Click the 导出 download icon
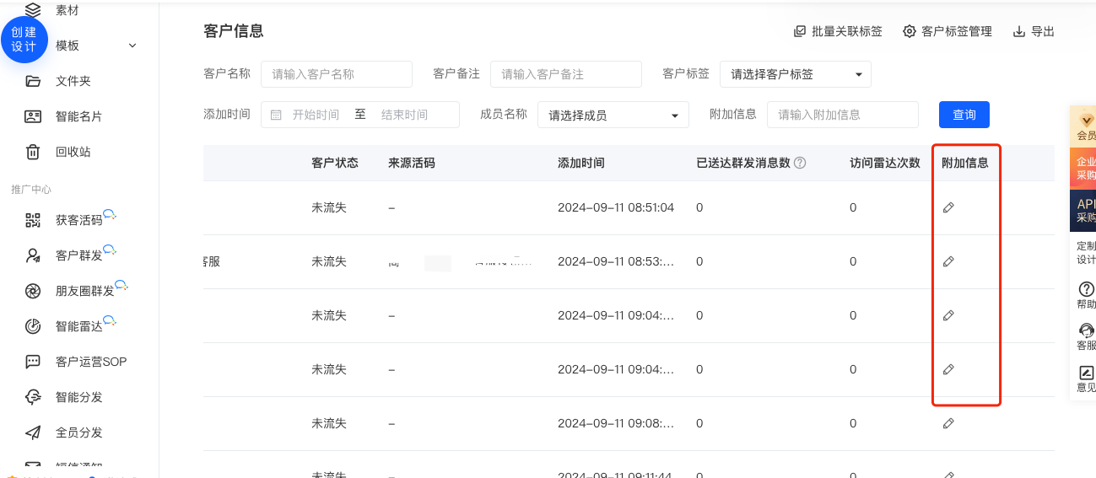This screenshot has width=1096, height=478. pos(1019,31)
